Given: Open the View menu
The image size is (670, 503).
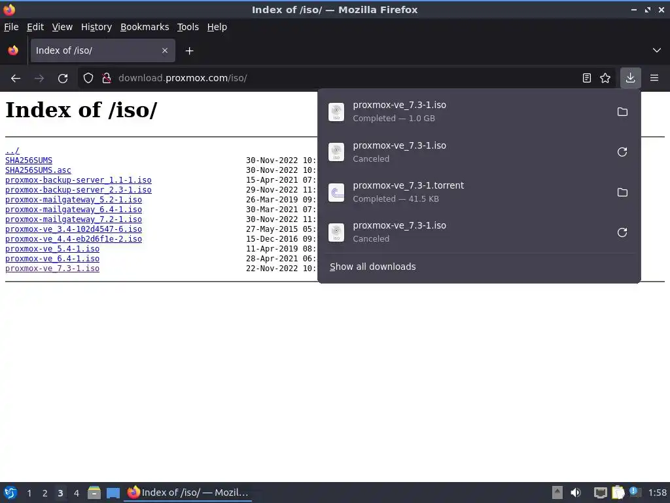Looking at the screenshot, I should point(62,27).
